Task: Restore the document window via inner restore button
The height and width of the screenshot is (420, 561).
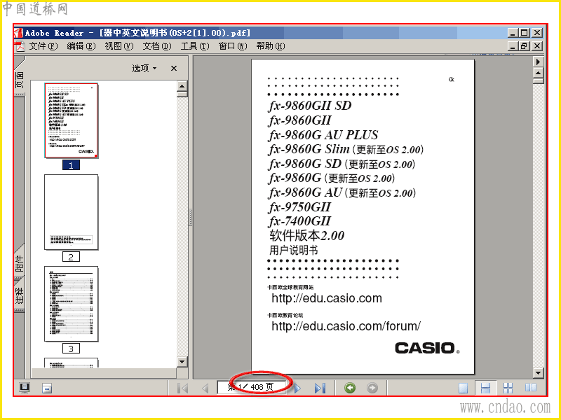Action: pos(525,46)
